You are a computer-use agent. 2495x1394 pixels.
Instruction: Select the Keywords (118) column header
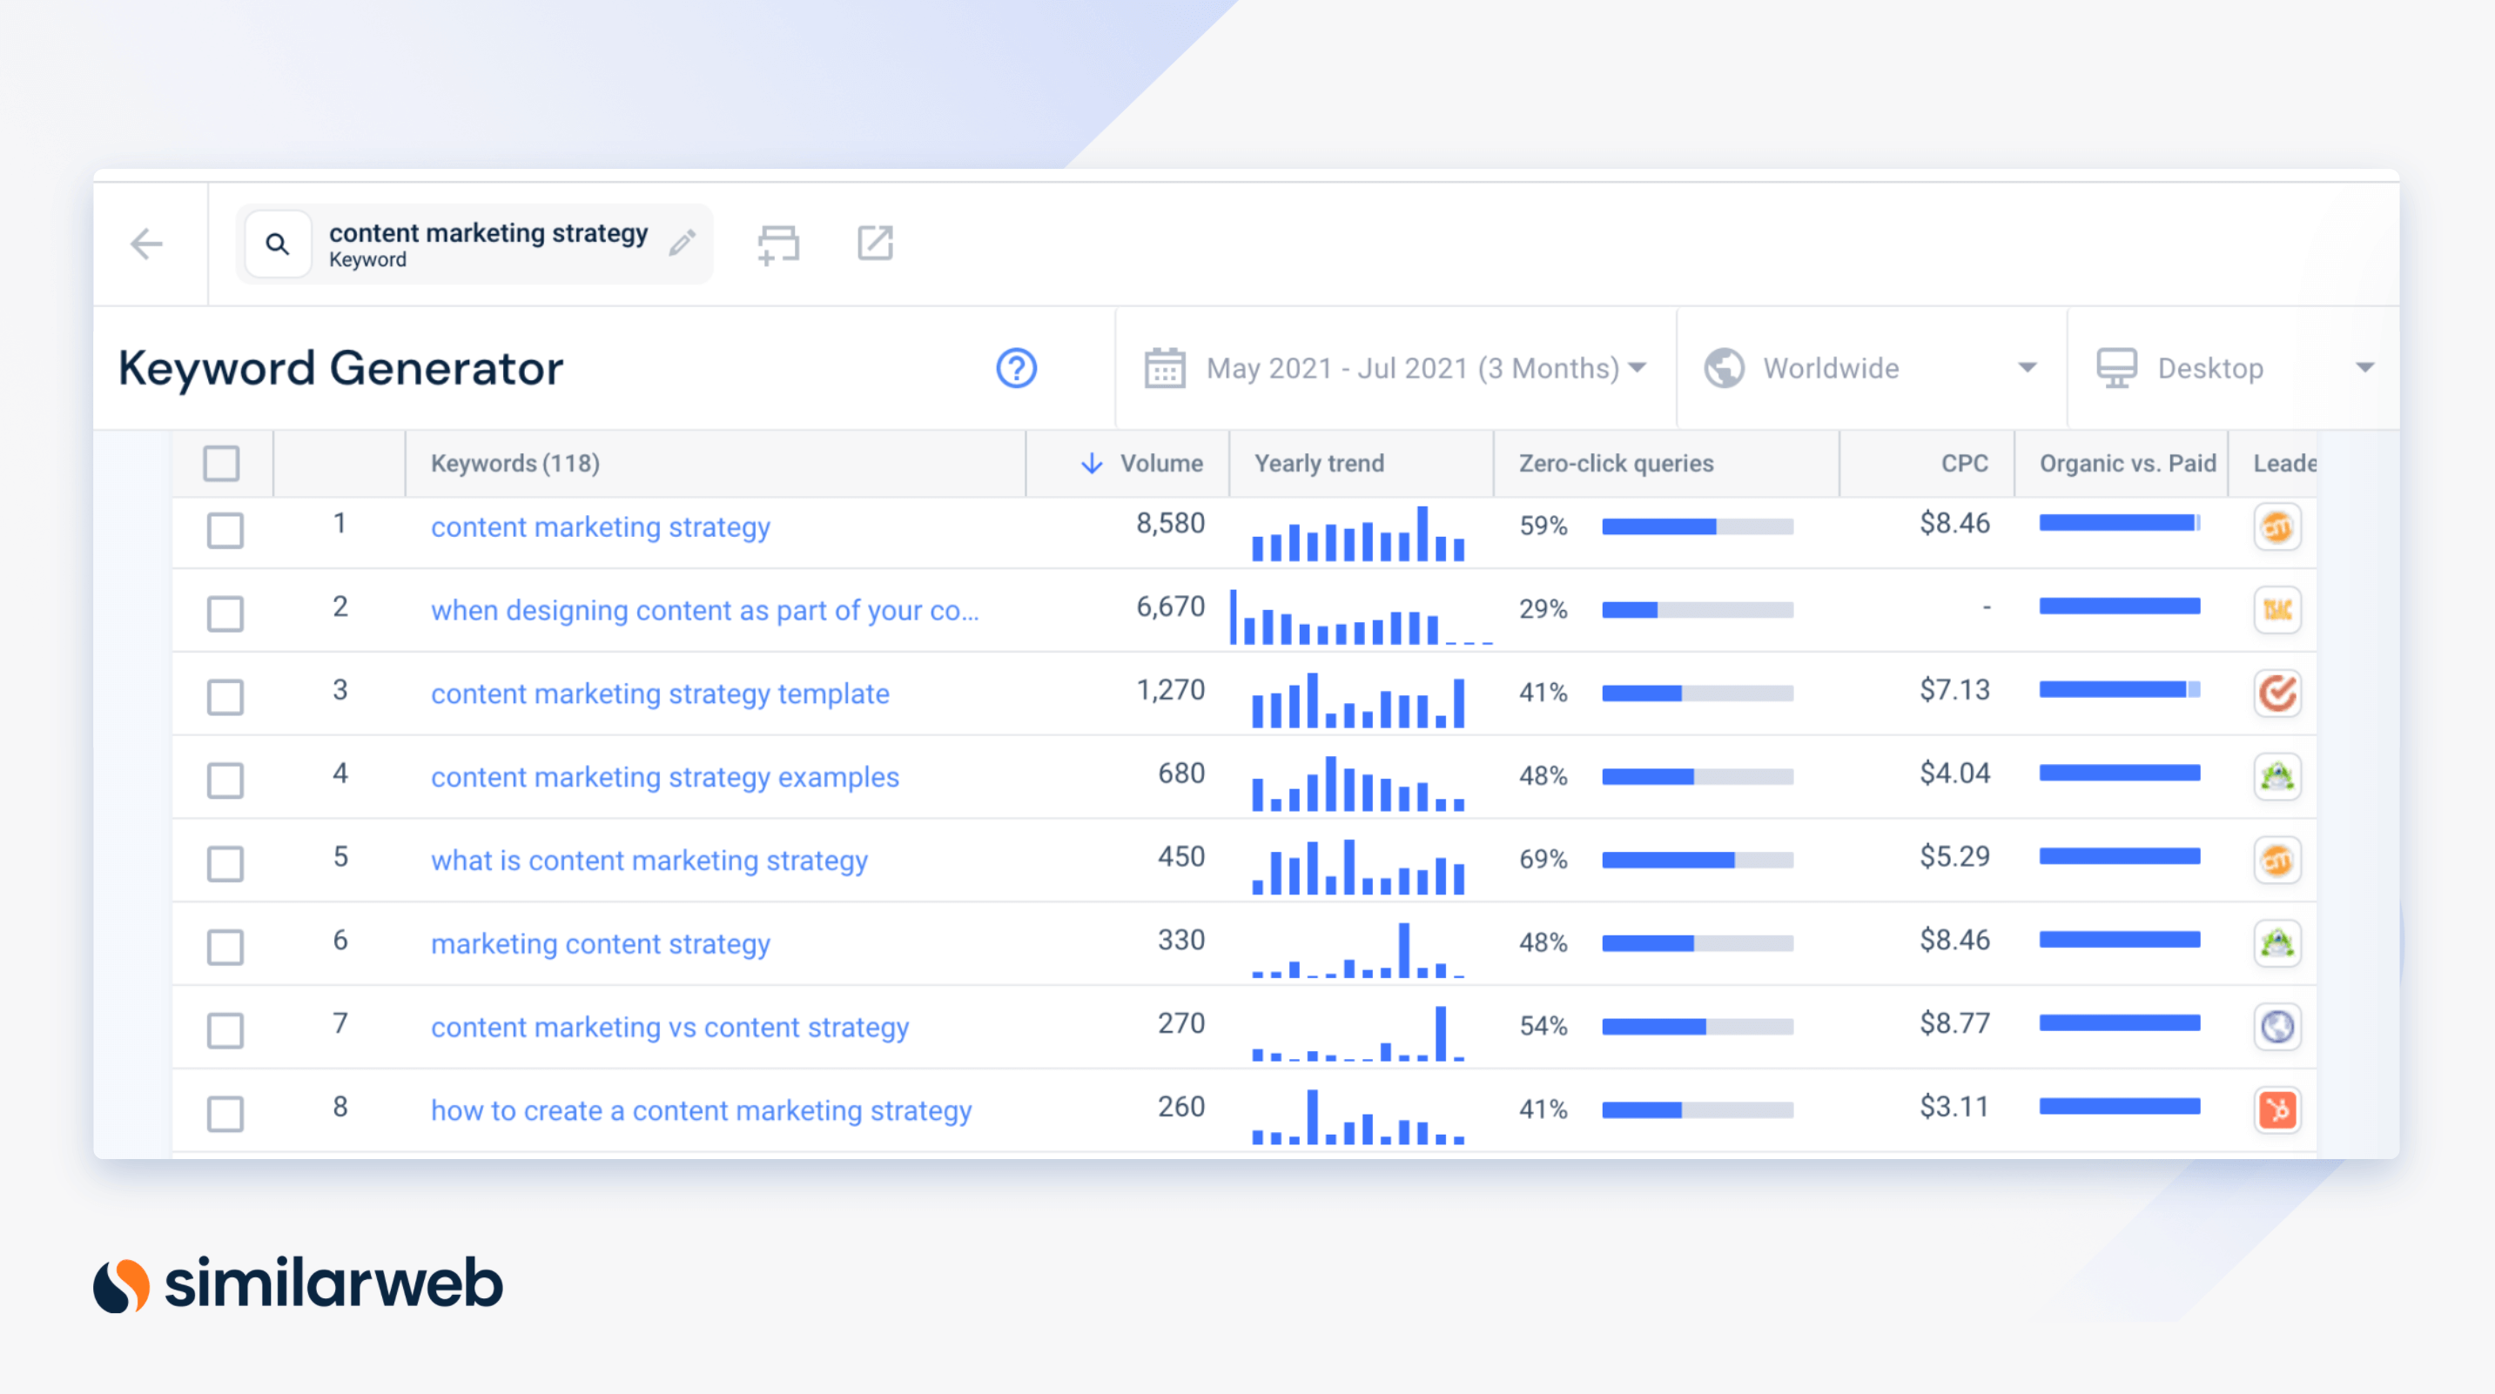tap(516, 464)
